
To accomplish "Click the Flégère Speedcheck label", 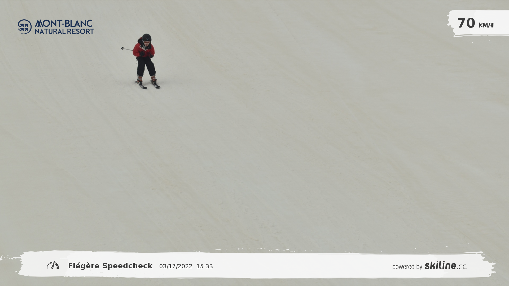I will click(x=110, y=266).
